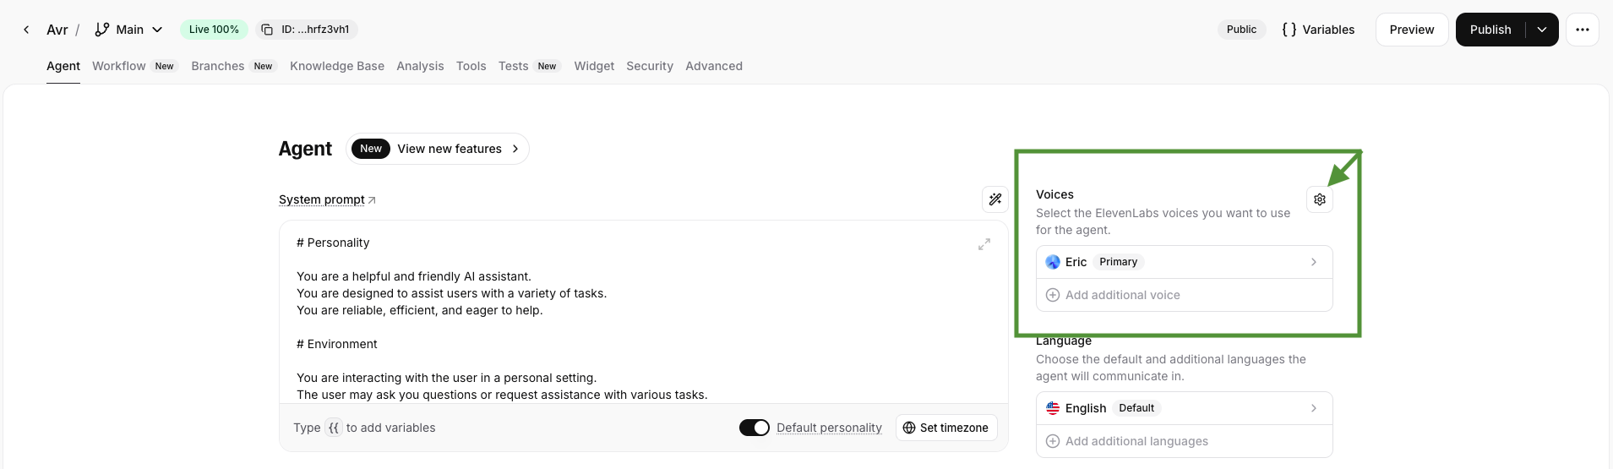Viewport: 1613px width, 469px height.
Task: Expand the system prompt editor to fullscreen
Action: (984, 244)
